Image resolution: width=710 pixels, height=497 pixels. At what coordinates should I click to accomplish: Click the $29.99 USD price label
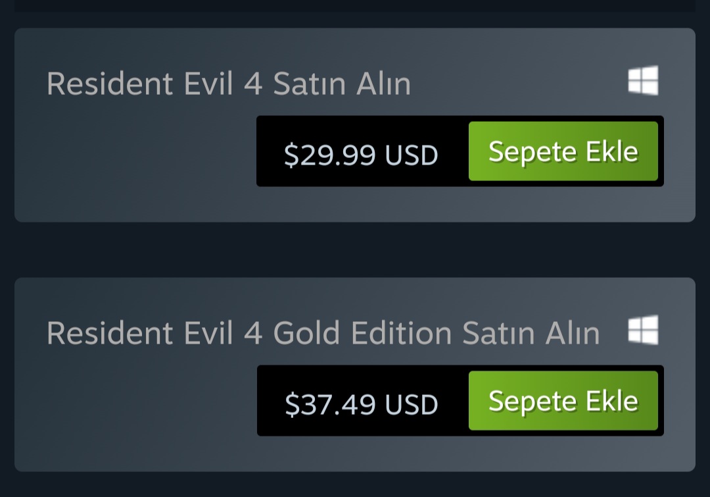click(361, 155)
